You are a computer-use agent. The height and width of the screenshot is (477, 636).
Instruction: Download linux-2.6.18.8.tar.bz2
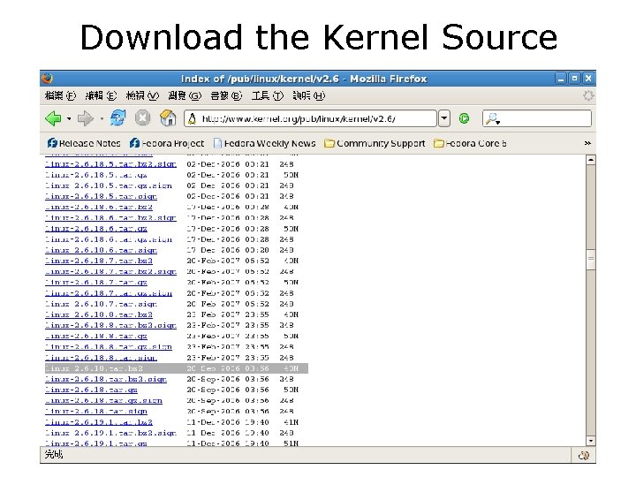click(x=99, y=314)
